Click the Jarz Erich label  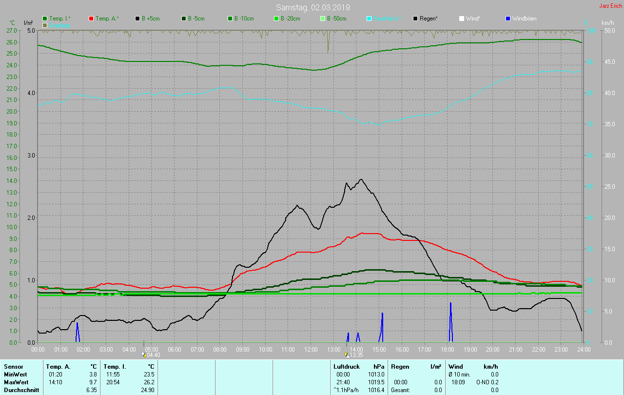(x=610, y=6)
